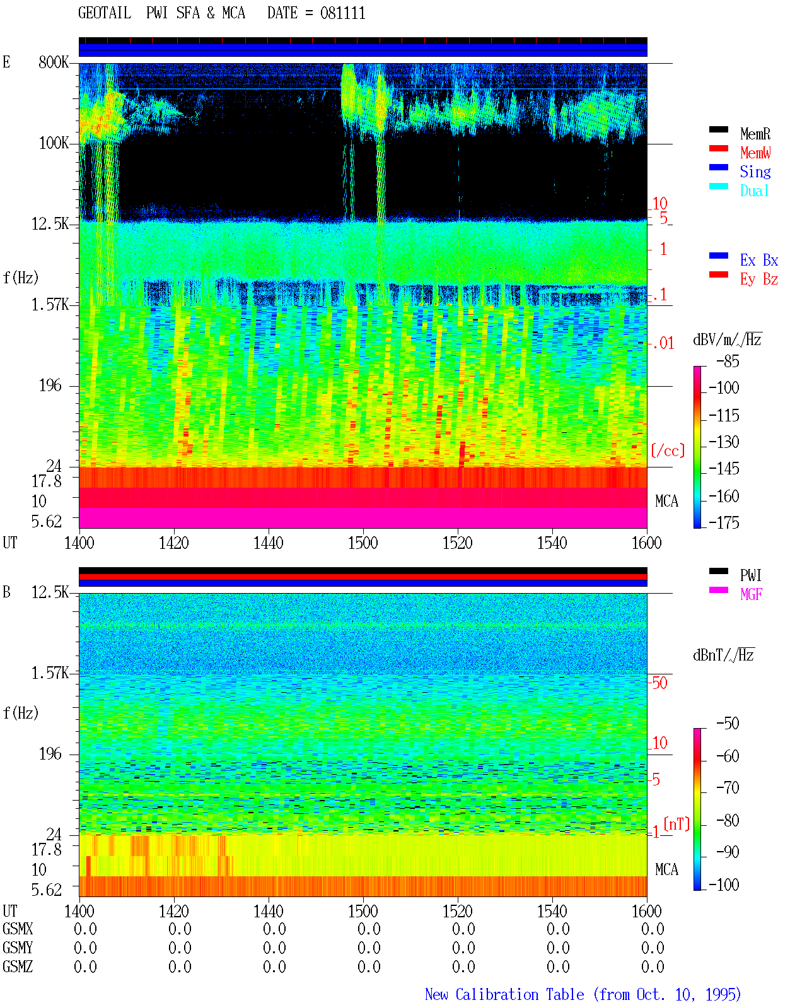Click the Sing legend label

tap(755, 172)
